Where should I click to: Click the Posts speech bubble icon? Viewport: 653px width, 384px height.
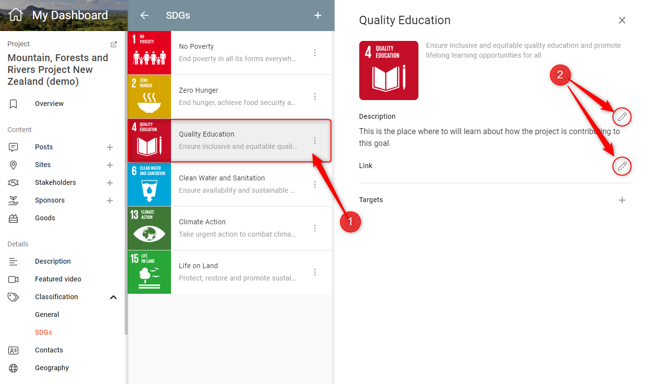[x=13, y=147]
